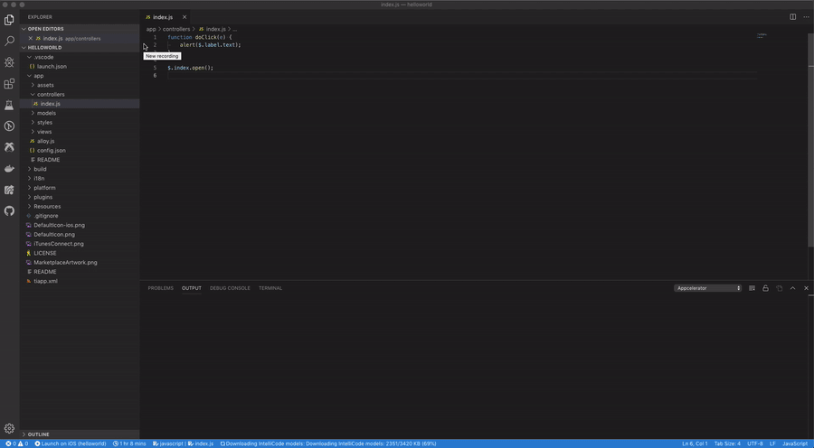This screenshot has width=814, height=448.
Task: Expand the build folder
Action: click(x=80, y=169)
